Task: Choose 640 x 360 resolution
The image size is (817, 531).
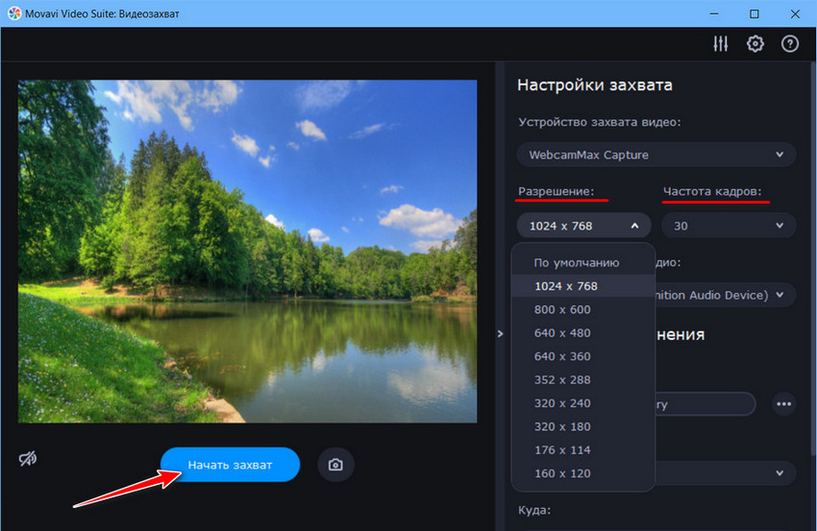Action: point(583,356)
